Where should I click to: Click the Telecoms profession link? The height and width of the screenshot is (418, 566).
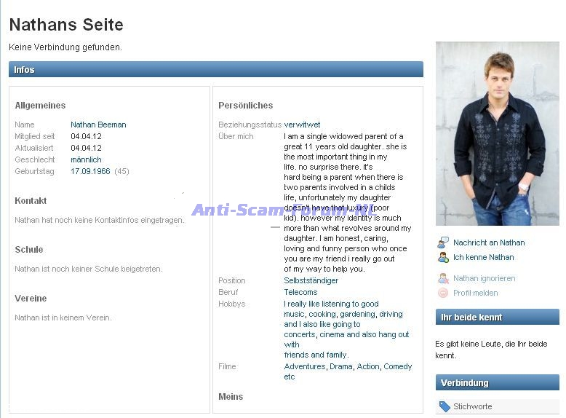click(300, 292)
